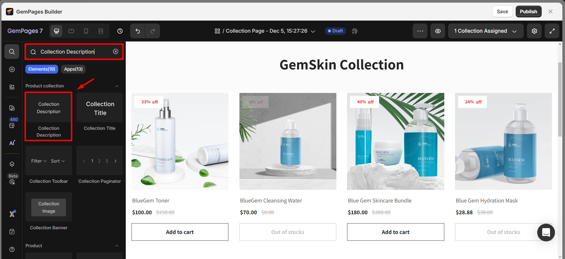Open 1 Collection Assigned dropdown
565x259 pixels.
pyautogui.click(x=486, y=31)
